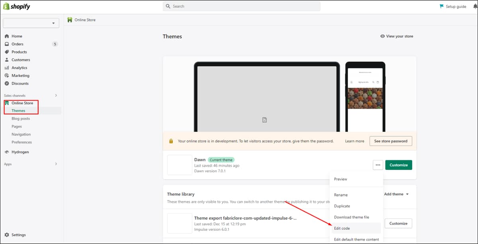The width and height of the screenshot is (478, 244).
Task: Select Edit code from theme menu
Action: (356, 228)
